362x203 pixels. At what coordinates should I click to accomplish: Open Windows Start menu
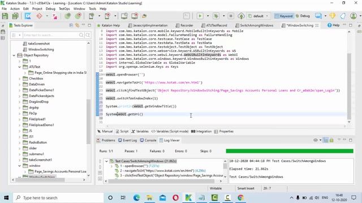(x=6, y=198)
